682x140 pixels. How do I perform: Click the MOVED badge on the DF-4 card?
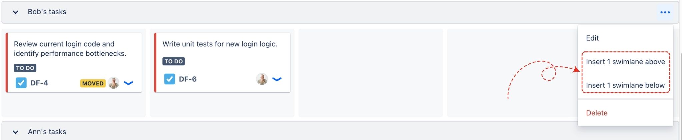coord(93,83)
